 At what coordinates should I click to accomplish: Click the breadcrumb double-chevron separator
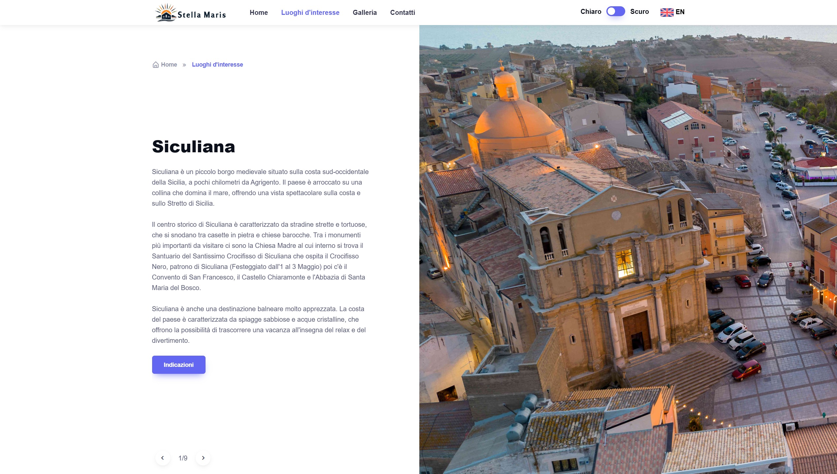[x=184, y=65]
